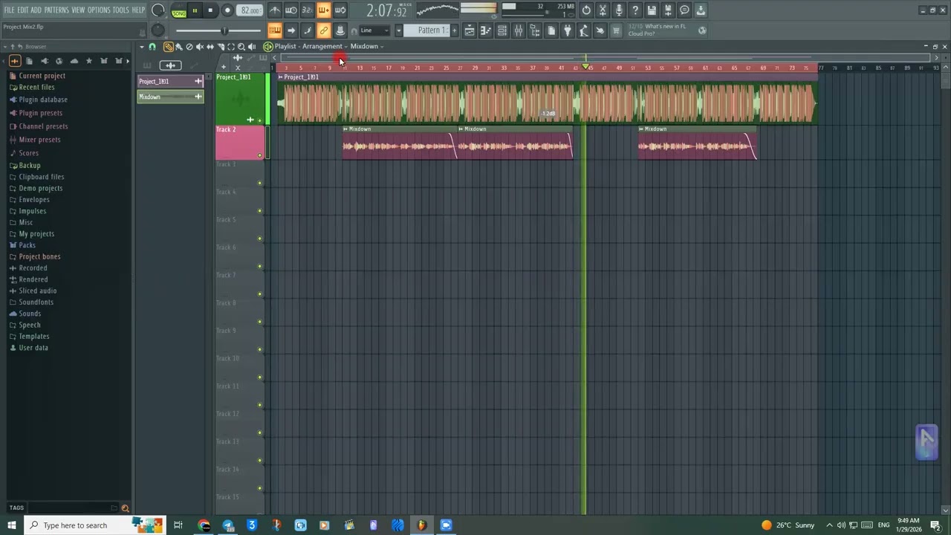951x535 pixels.
Task: Open the plugin plug icon
Action: [x=568, y=30]
